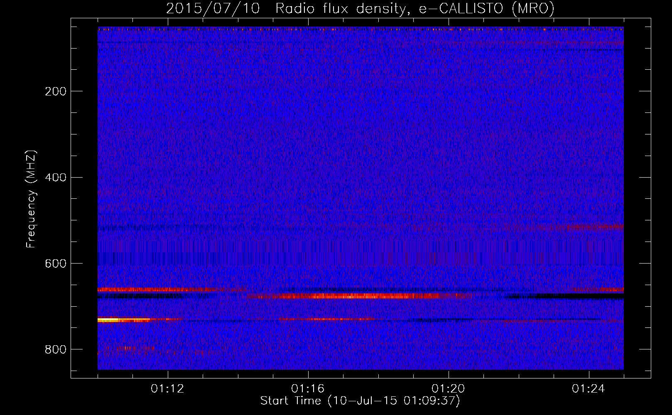This screenshot has width=672, height=415.
Task: Click the 400 frequency tick label
Action: tap(56, 178)
